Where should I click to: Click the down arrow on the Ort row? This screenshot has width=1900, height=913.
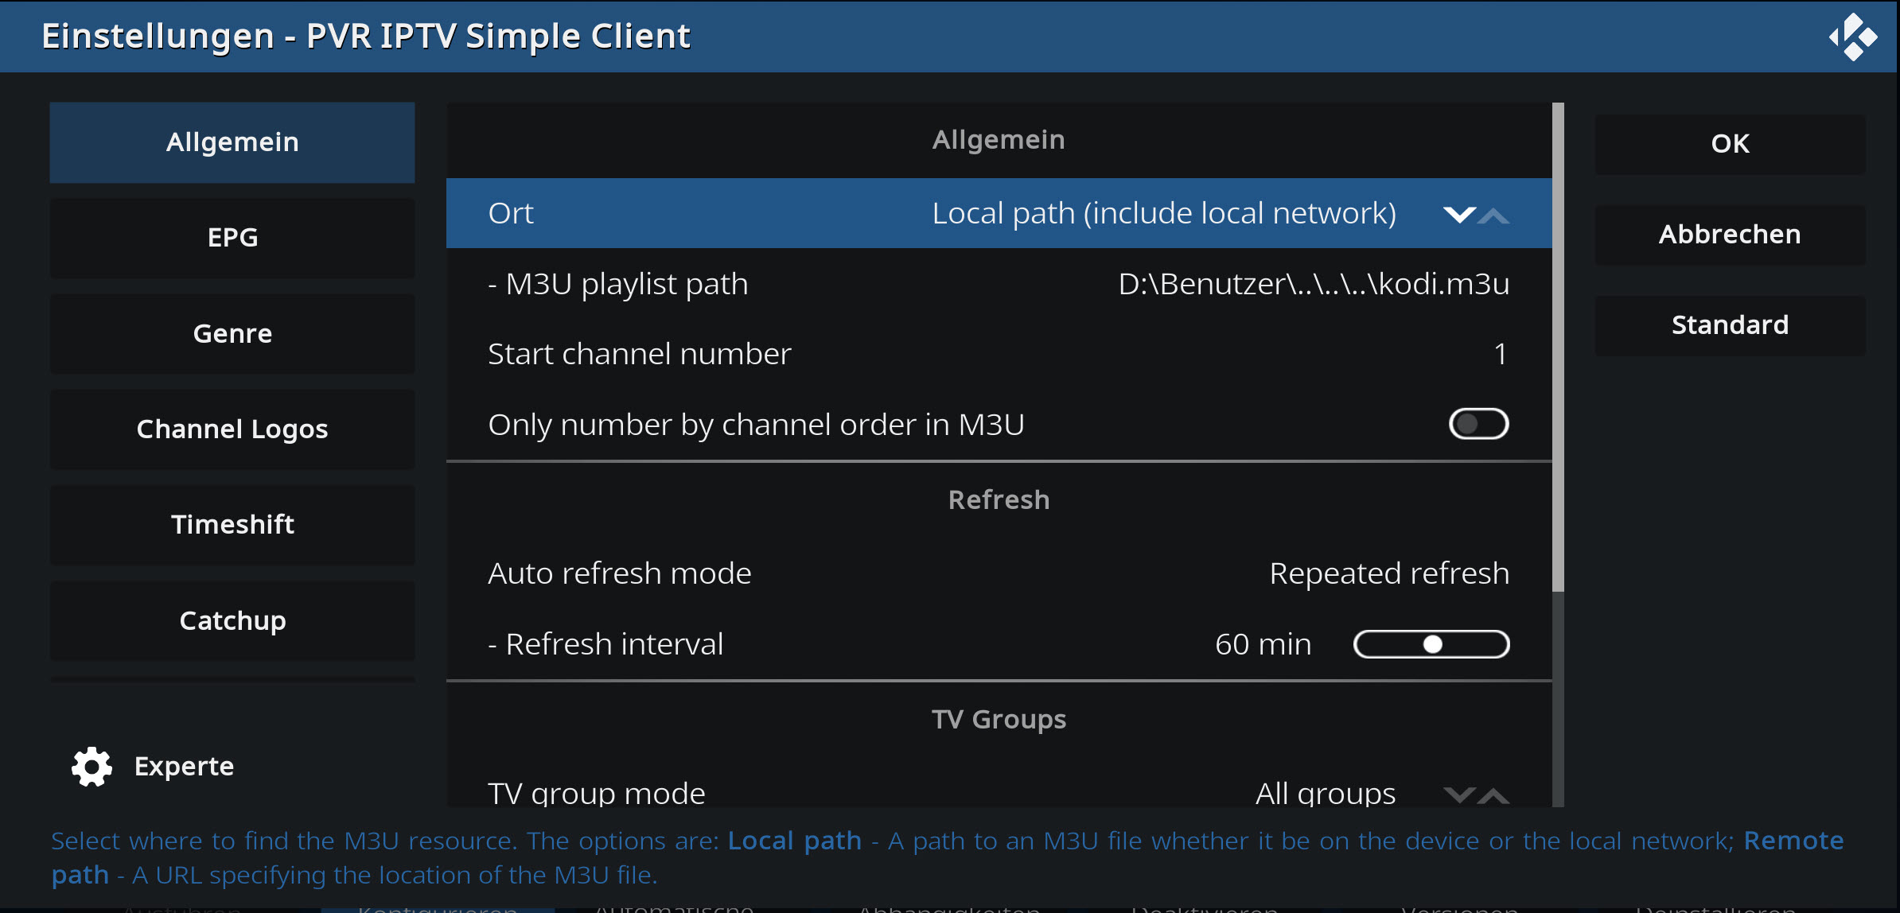point(1459,215)
